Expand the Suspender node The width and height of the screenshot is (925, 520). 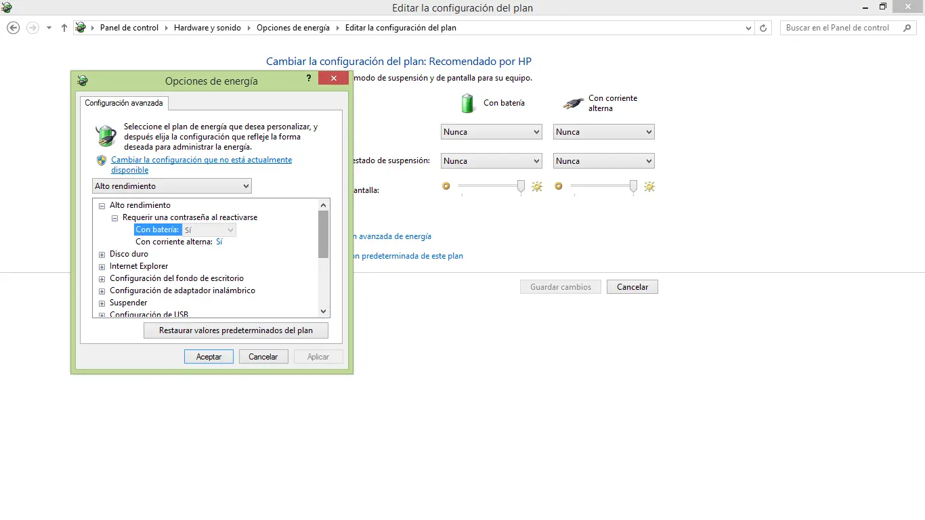[x=102, y=303]
